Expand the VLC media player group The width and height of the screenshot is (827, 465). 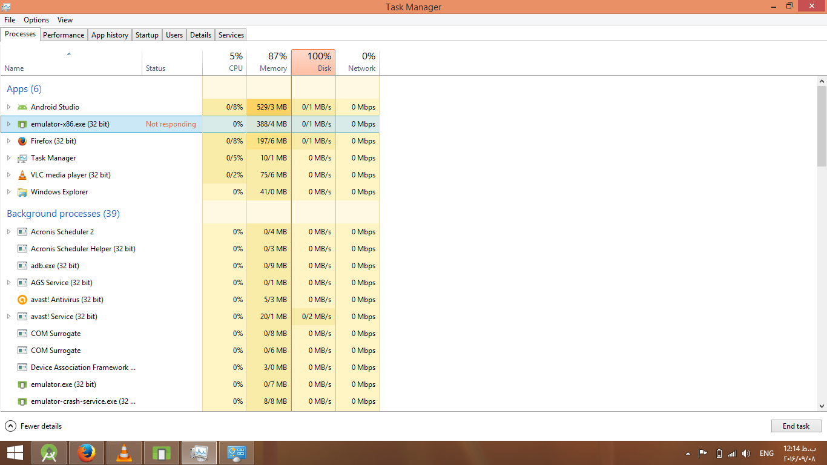[x=8, y=175]
